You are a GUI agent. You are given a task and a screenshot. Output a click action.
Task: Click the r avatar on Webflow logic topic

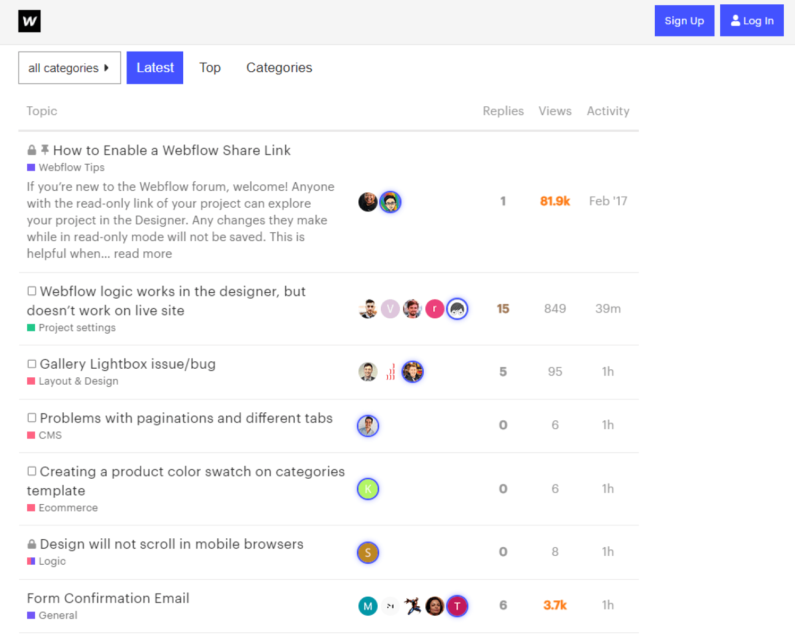(435, 309)
